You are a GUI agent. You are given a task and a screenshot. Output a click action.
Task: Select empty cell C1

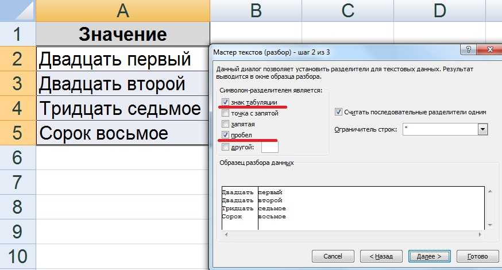(x=347, y=33)
